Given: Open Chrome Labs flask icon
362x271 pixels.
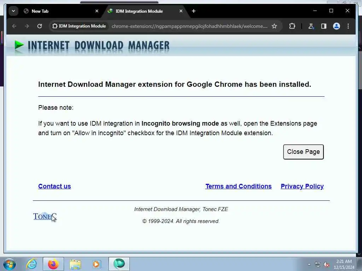Looking at the screenshot, I should click(311, 26).
